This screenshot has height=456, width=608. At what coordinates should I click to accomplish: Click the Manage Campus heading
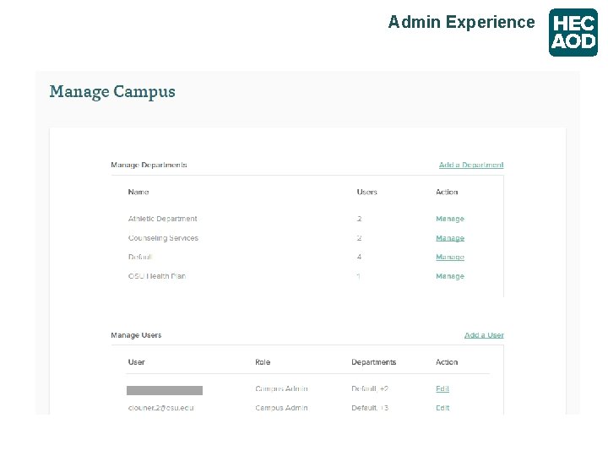[x=112, y=92]
